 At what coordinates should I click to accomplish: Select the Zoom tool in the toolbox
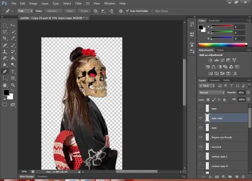pyautogui.click(x=13, y=85)
